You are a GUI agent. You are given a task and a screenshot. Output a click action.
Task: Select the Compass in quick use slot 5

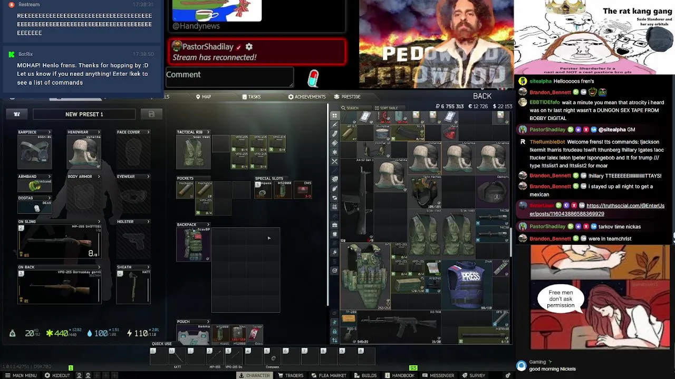tap(272, 357)
